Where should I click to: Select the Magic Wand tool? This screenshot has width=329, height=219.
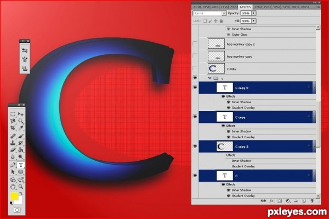pos(21,121)
